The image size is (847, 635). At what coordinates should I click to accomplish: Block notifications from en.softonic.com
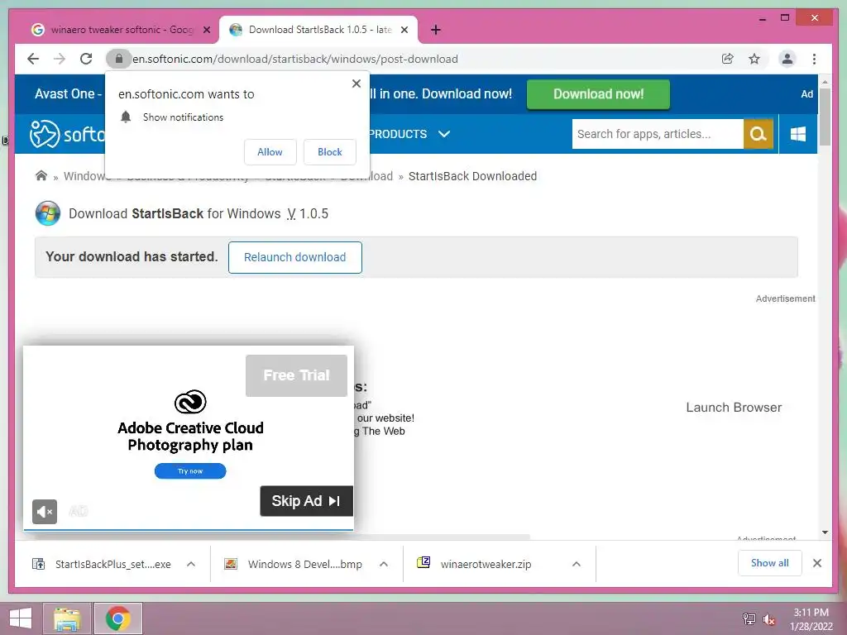(329, 152)
